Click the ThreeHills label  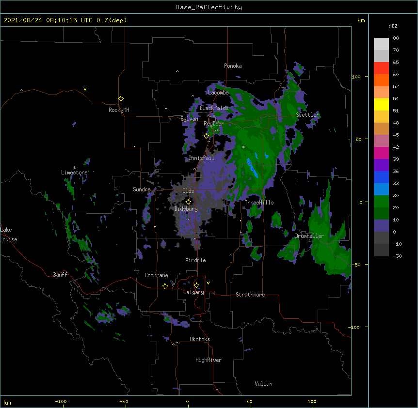click(x=259, y=203)
